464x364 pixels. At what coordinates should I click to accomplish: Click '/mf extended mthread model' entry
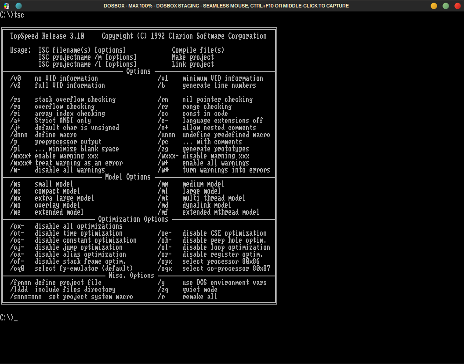click(209, 212)
